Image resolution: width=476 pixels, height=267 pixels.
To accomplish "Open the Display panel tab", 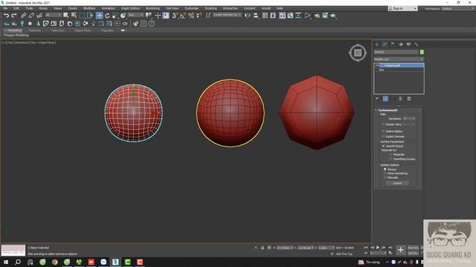I will (x=408, y=44).
